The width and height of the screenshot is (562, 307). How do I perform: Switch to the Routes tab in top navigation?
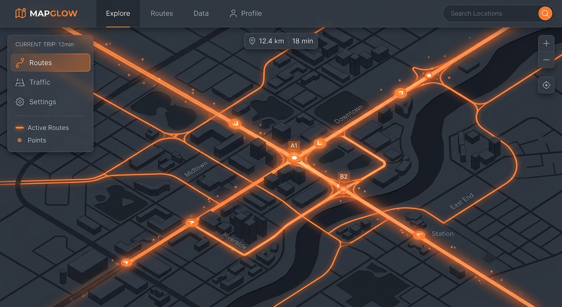(x=162, y=14)
